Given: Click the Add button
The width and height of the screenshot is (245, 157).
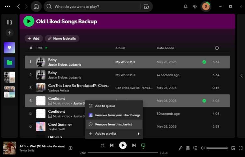Looking at the screenshot, I should (34, 39).
